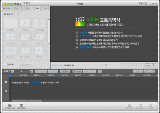Click the timeline trash delete icon
This screenshot has width=160, height=113.
[100, 71]
